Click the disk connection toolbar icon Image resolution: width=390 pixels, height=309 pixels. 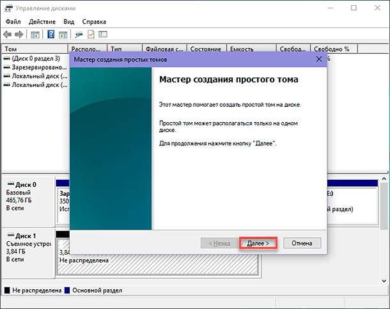pos(79,35)
